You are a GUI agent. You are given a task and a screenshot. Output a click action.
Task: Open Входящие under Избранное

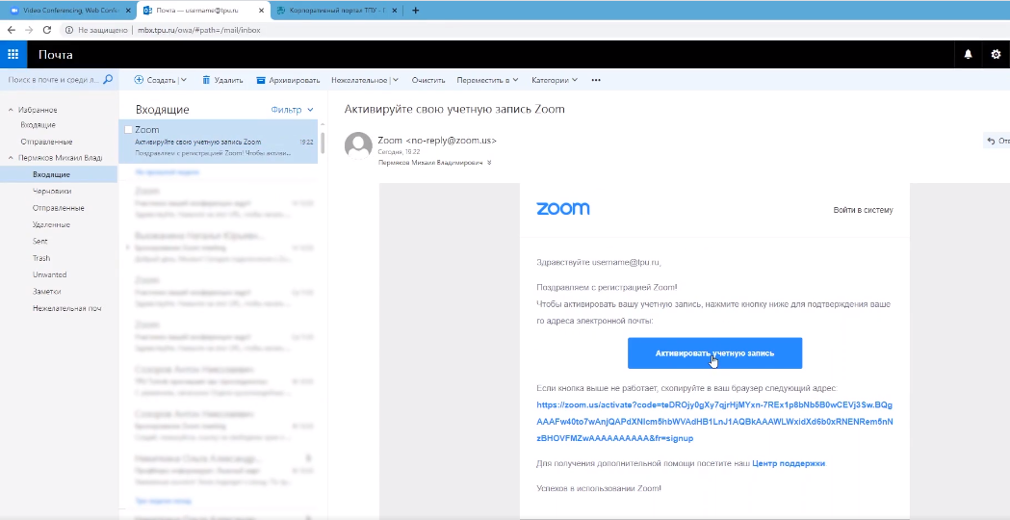coord(38,124)
